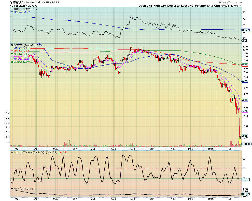Click the 19-Feb-2026 10:07am timestamp

pyautogui.click(x=23, y=6)
